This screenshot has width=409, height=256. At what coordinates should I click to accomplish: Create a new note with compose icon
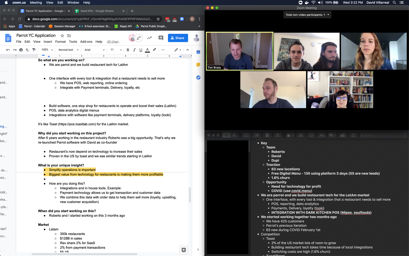pos(278,135)
